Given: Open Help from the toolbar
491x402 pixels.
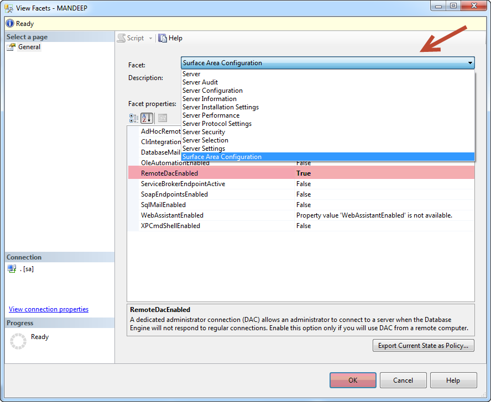Looking at the screenshot, I should point(170,38).
